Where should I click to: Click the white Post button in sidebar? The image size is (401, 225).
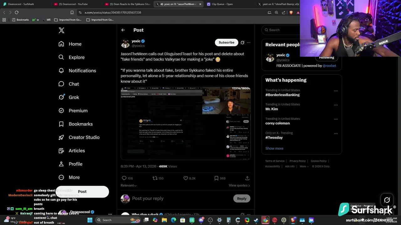pyautogui.click(x=82, y=192)
